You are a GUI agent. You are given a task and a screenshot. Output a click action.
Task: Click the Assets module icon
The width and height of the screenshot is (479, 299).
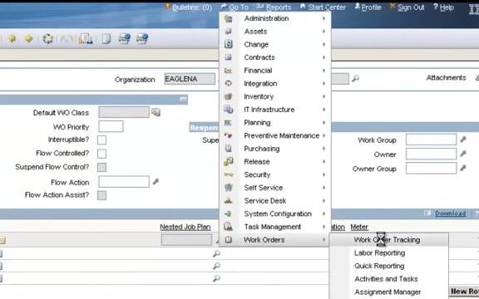pyautogui.click(x=228, y=32)
